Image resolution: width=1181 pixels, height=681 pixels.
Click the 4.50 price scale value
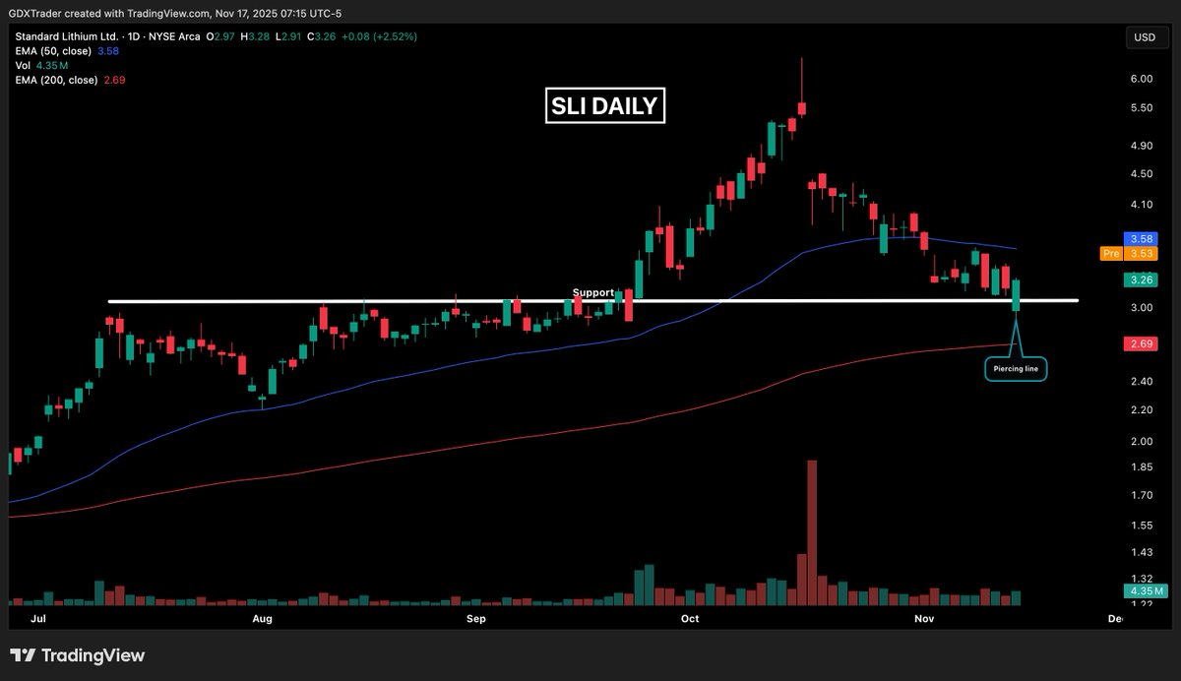[1141, 174]
